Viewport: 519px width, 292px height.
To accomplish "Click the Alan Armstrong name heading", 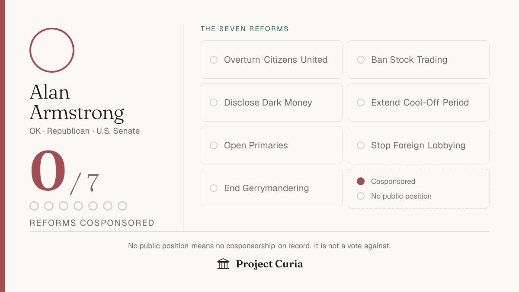I will point(77,103).
